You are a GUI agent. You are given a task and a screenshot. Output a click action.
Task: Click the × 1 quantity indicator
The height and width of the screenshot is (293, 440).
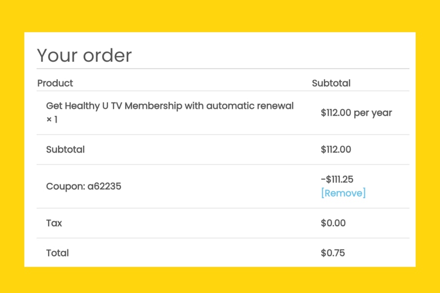52,120
